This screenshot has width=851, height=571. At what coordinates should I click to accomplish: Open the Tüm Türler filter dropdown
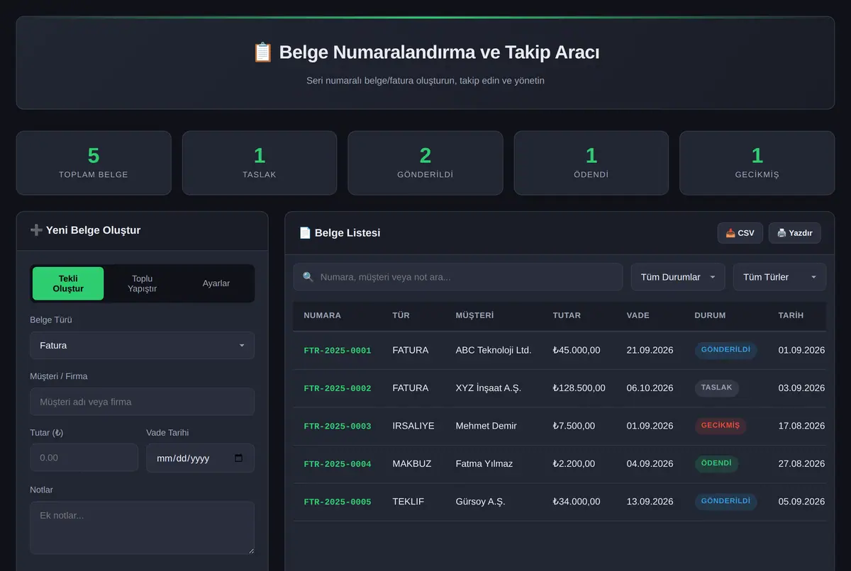[780, 277]
